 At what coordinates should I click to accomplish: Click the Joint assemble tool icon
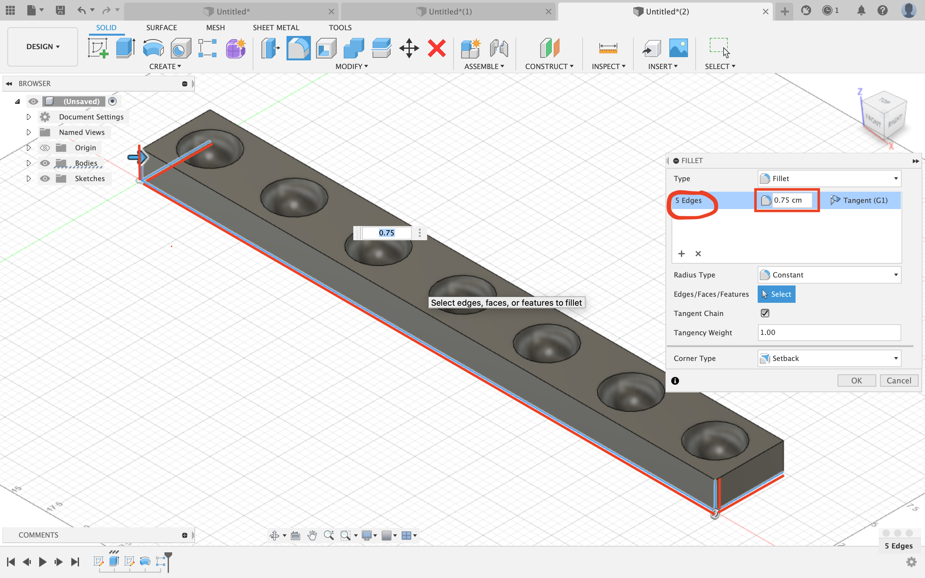pos(499,47)
